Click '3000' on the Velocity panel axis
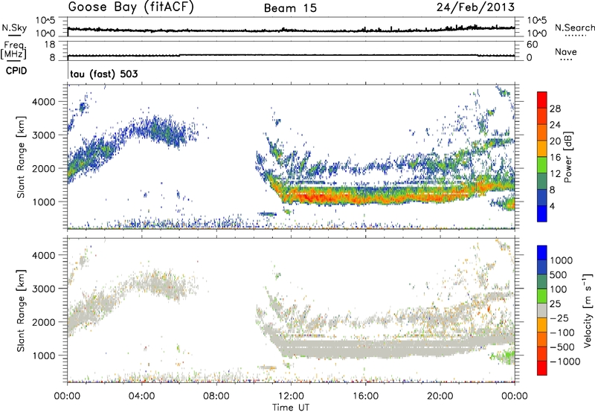The height and width of the screenshot is (412, 595). [44, 289]
